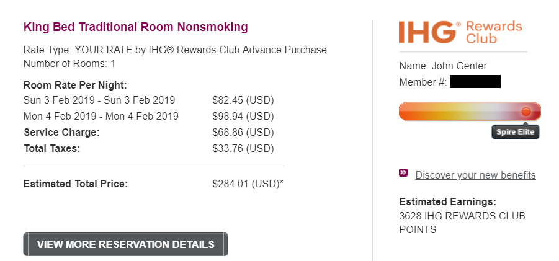Image resolution: width=559 pixels, height=261 pixels.
Task: Click the blacked-out member number box
Action: tap(475, 82)
